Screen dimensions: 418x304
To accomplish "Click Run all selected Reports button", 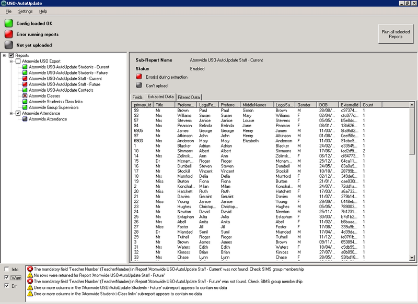I will pyautogui.click(x=396, y=34).
